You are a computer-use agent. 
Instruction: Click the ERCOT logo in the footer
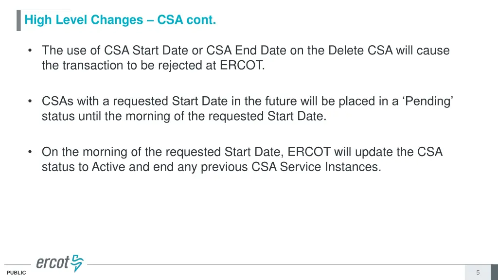59,263
